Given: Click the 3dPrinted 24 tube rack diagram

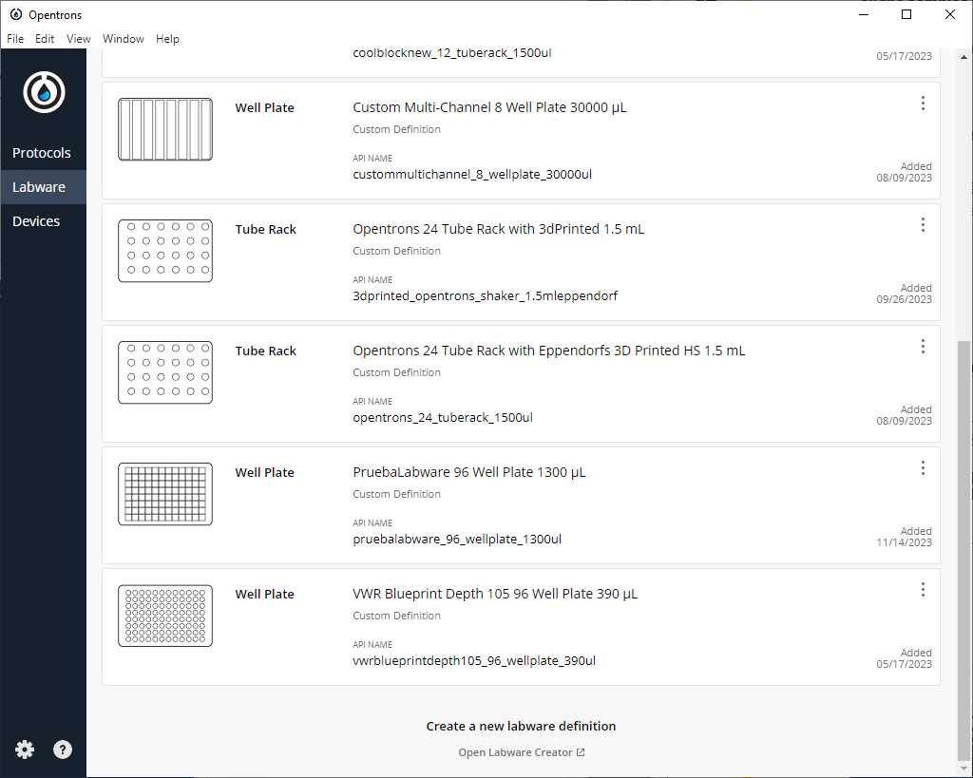Looking at the screenshot, I should [x=165, y=251].
